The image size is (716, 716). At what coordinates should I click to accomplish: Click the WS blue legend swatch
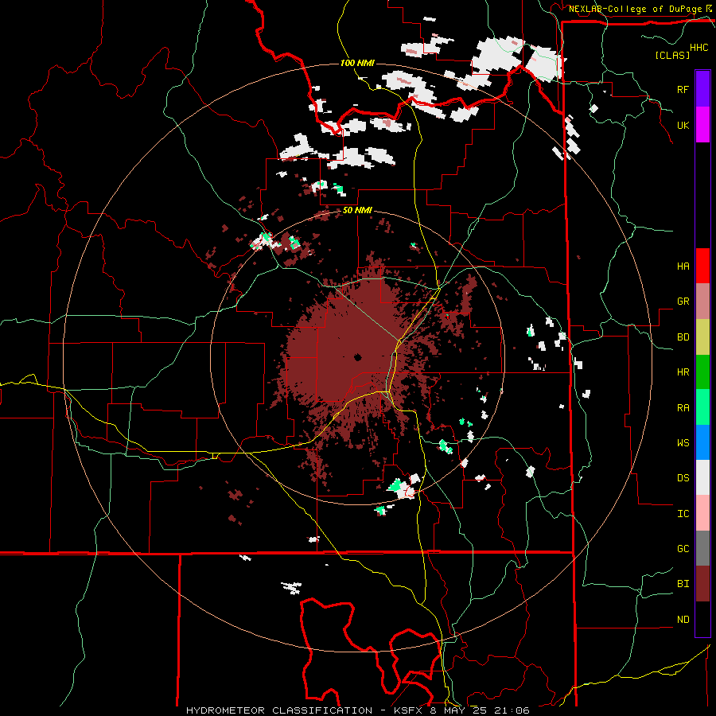[x=702, y=442]
